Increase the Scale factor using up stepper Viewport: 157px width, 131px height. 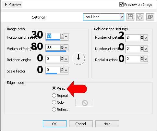(62, 69)
